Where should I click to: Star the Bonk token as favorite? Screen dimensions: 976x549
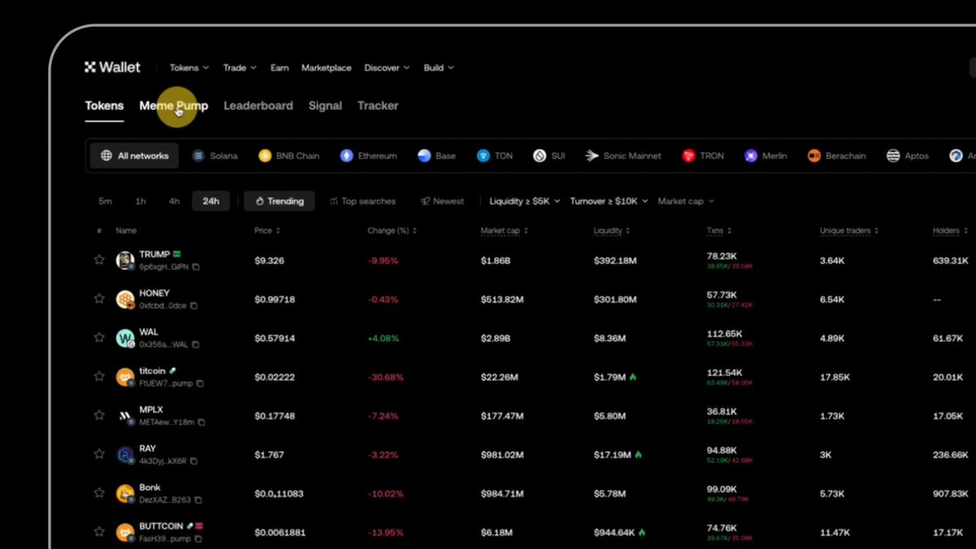click(99, 493)
